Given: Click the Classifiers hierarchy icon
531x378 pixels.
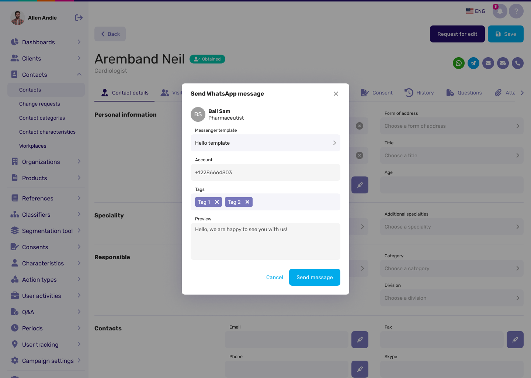Looking at the screenshot, I should pos(15,214).
